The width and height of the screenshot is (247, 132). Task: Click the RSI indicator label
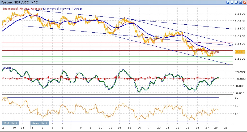tap(5, 98)
